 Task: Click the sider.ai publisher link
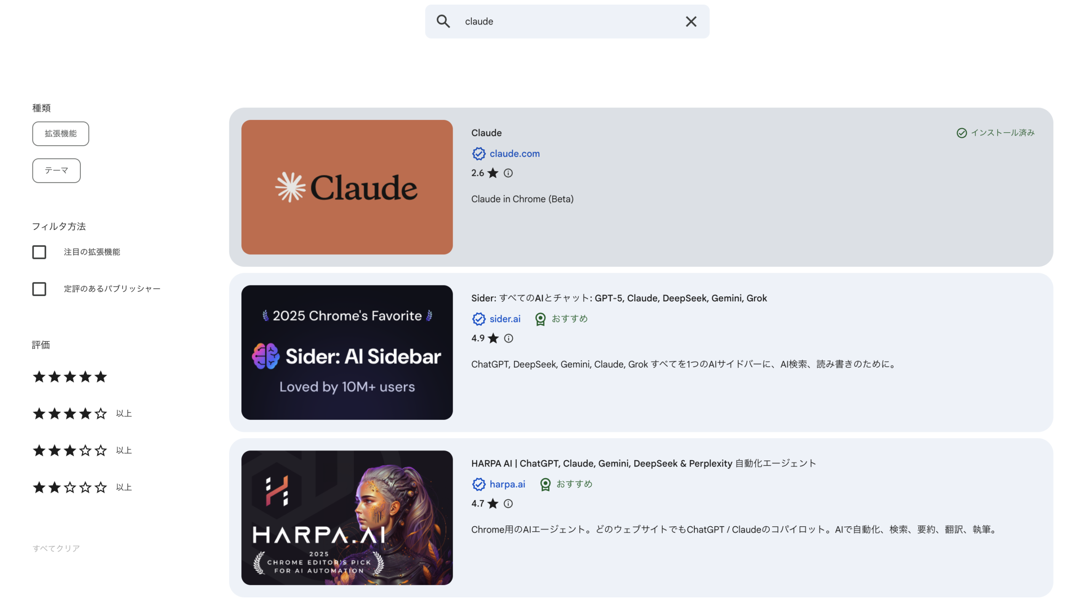pos(505,319)
